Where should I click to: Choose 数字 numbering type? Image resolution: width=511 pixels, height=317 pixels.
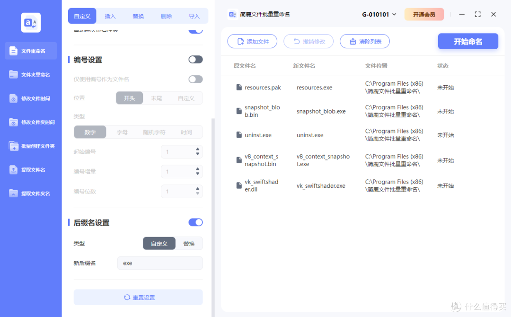pos(90,132)
